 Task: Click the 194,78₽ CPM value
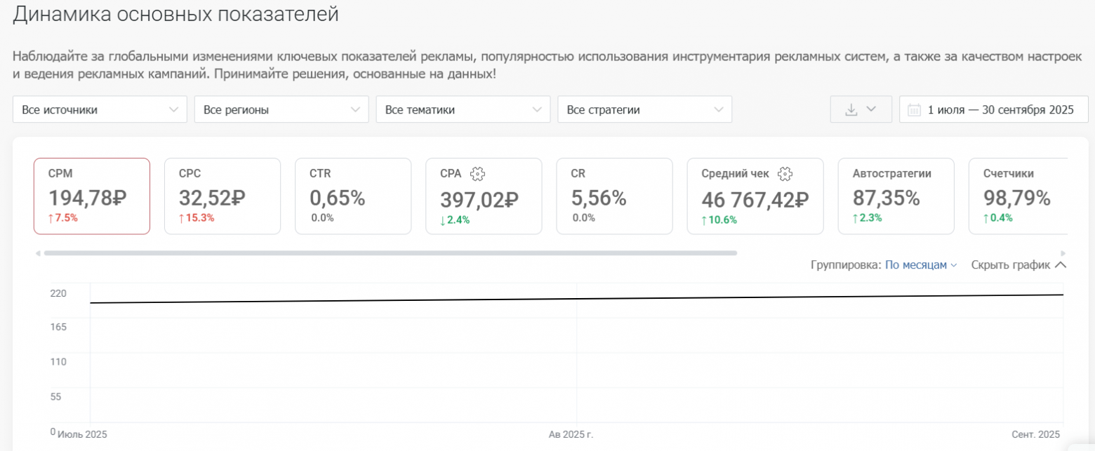coord(88,198)
